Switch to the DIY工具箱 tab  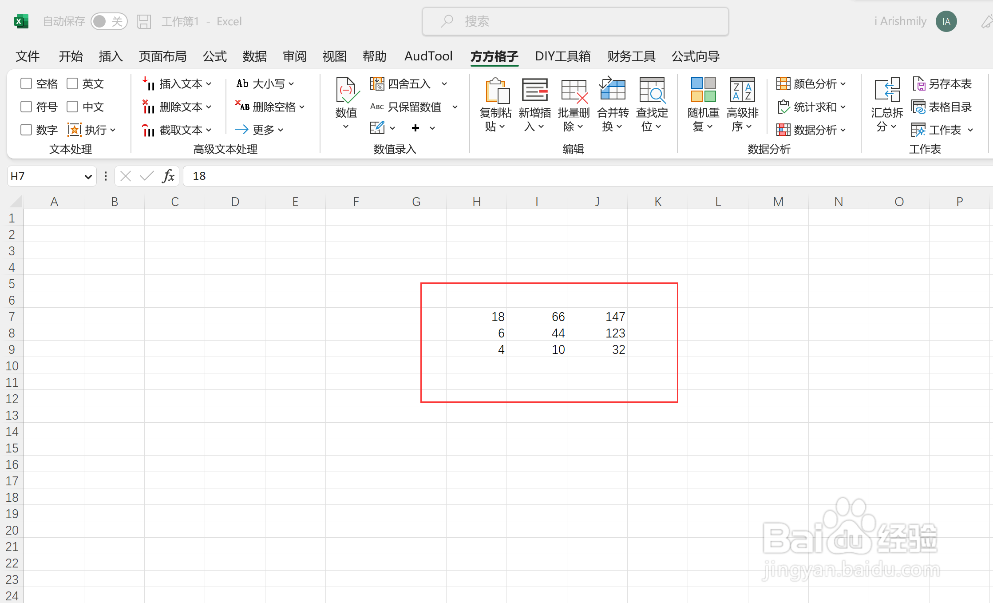563,56
